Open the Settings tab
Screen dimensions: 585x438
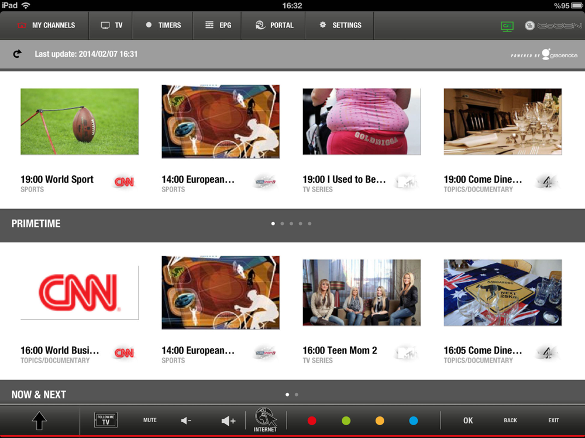click(x=340, y=25)
